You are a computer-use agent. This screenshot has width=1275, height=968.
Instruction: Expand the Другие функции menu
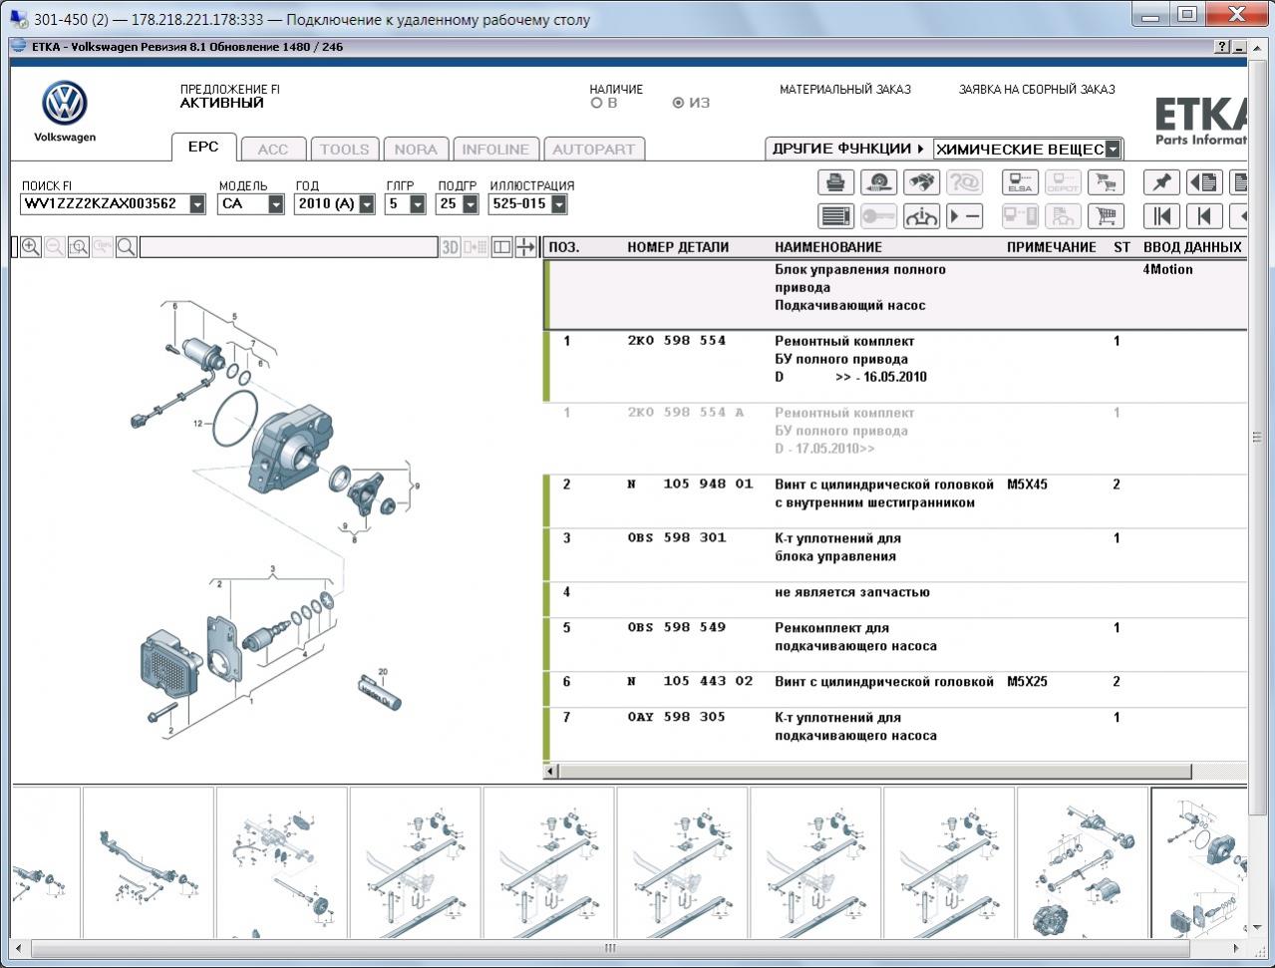pyautogui.click(x=848, y=149)
